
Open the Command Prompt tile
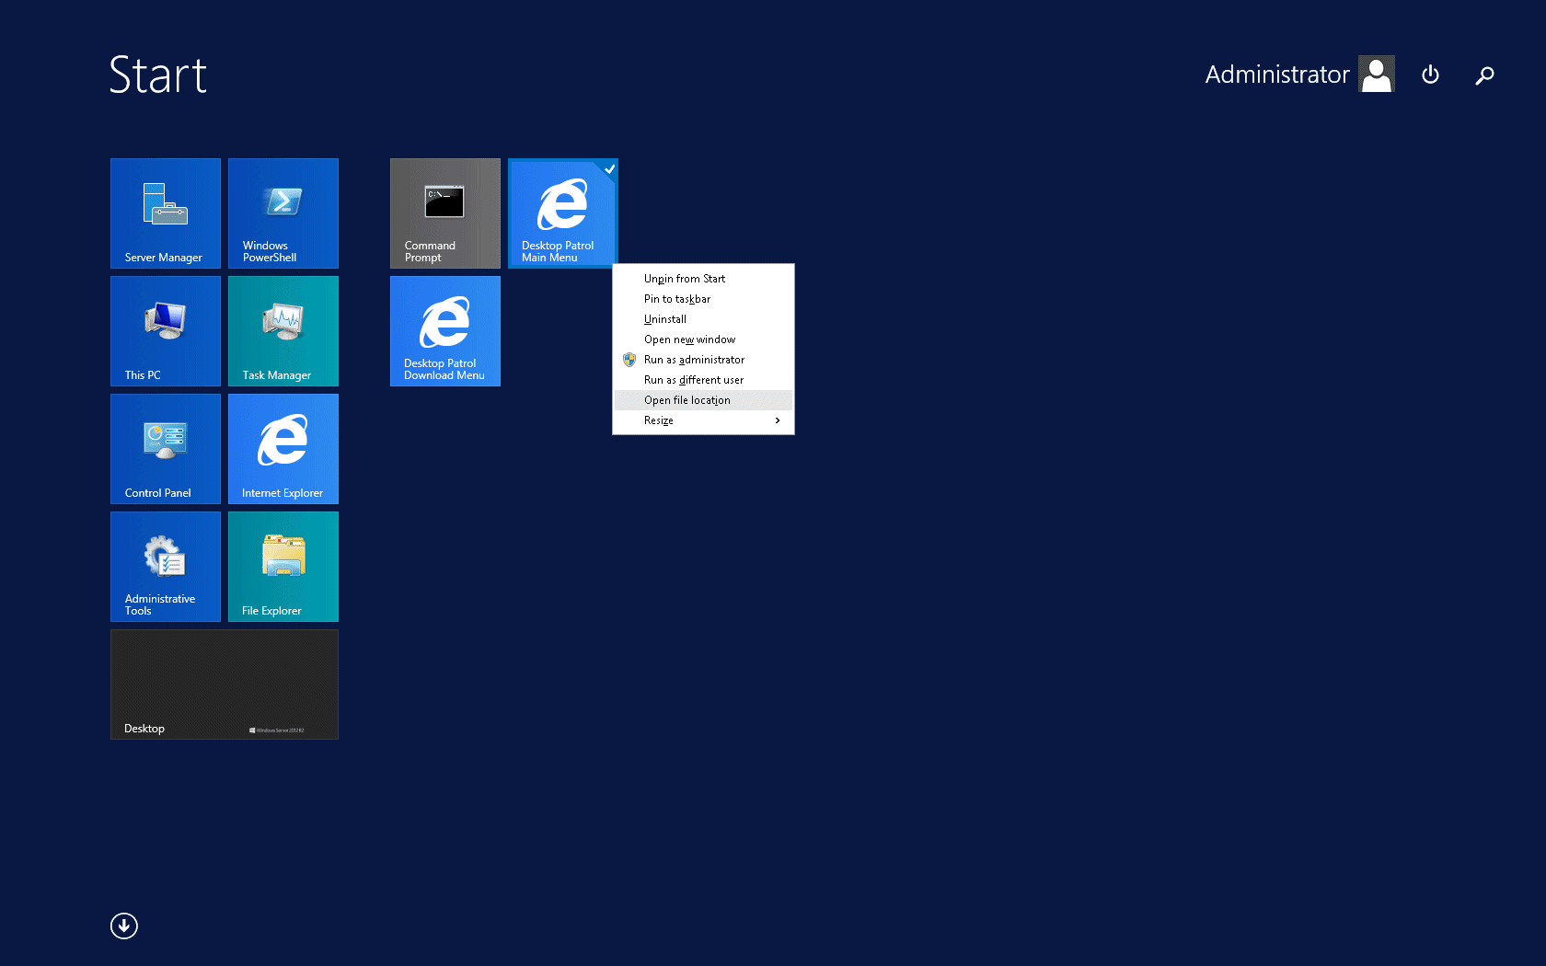tap(445, 213)
